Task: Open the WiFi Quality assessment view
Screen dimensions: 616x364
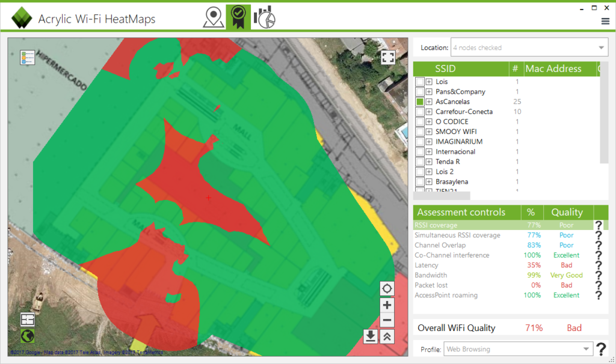Action: (238, 17)
